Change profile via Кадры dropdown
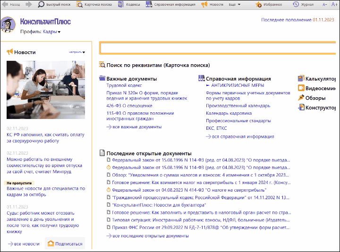This screenshot has height=252, width=340. coord(51,32)
